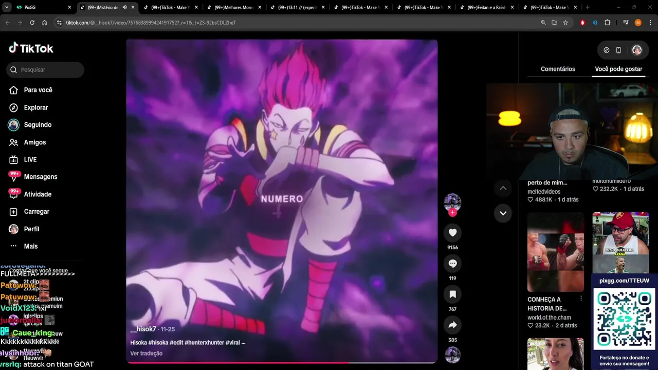Image resolution: width=658 pixels, height=370 pixels.
Task: Open the MMA fighters video thumbnail
Action: tap(556, 252)
